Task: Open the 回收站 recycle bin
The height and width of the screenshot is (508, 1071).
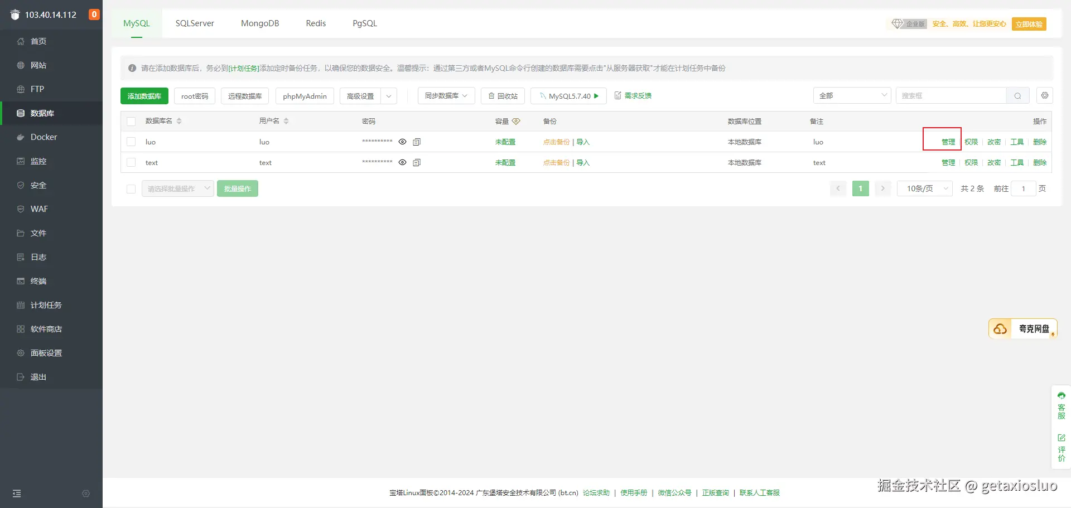Action: click(503, 96)
